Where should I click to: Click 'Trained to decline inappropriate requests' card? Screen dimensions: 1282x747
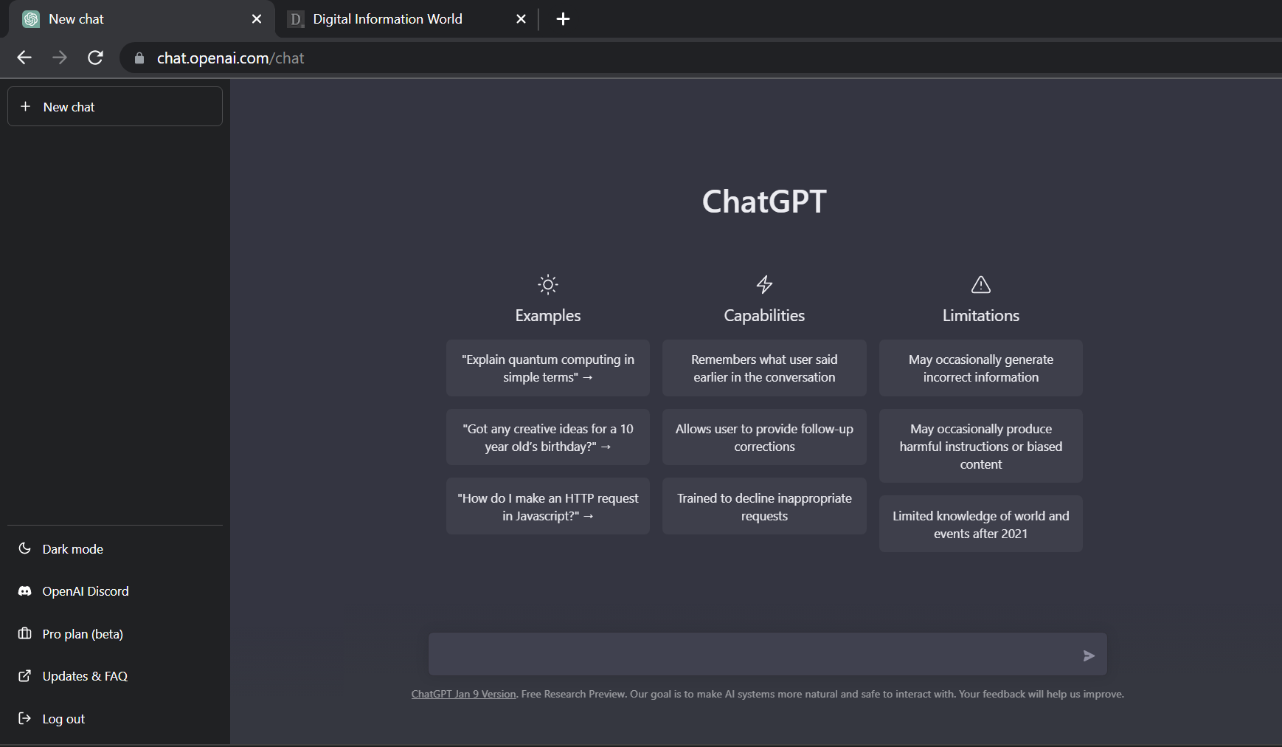764,507
